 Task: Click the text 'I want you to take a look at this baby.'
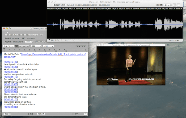pos(22,64)
